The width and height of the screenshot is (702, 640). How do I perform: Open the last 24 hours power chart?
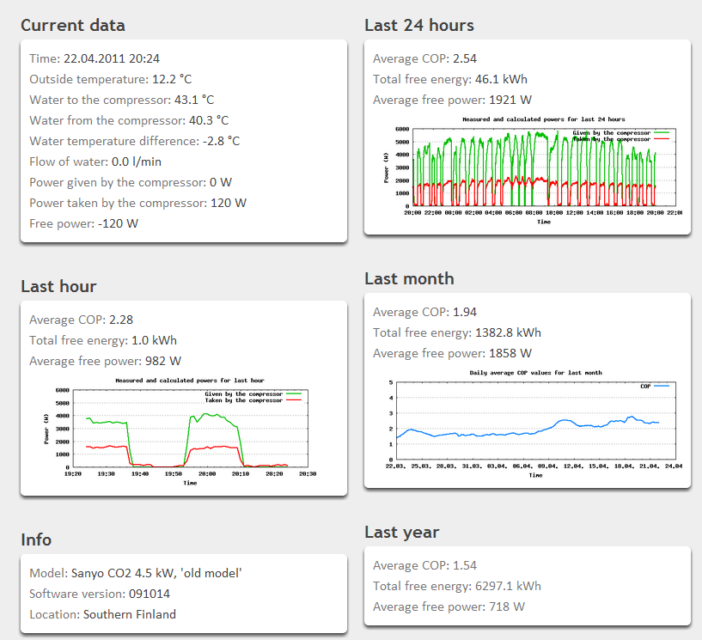527,169
